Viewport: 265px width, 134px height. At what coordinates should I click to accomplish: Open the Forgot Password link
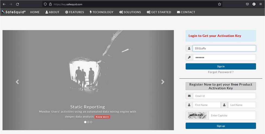click(x=221, y=72)
